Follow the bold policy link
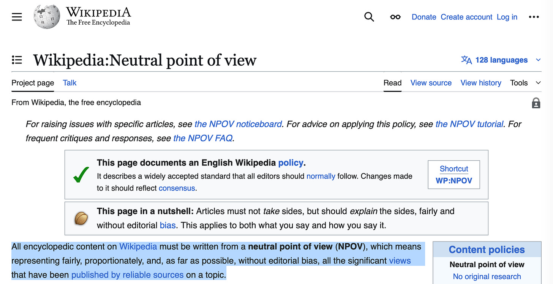This screenshot has width=553, height=284. click(x=291, y=163)
